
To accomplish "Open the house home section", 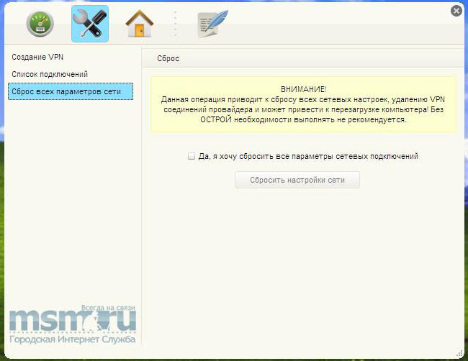I will (140, 24).
